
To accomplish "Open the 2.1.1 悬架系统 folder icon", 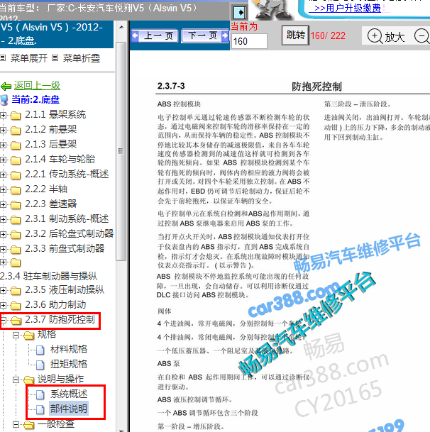I will click(x=16, y=116).
